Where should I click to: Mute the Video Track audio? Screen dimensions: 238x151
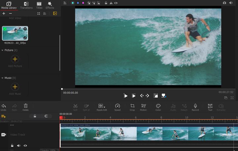point(19,145)
